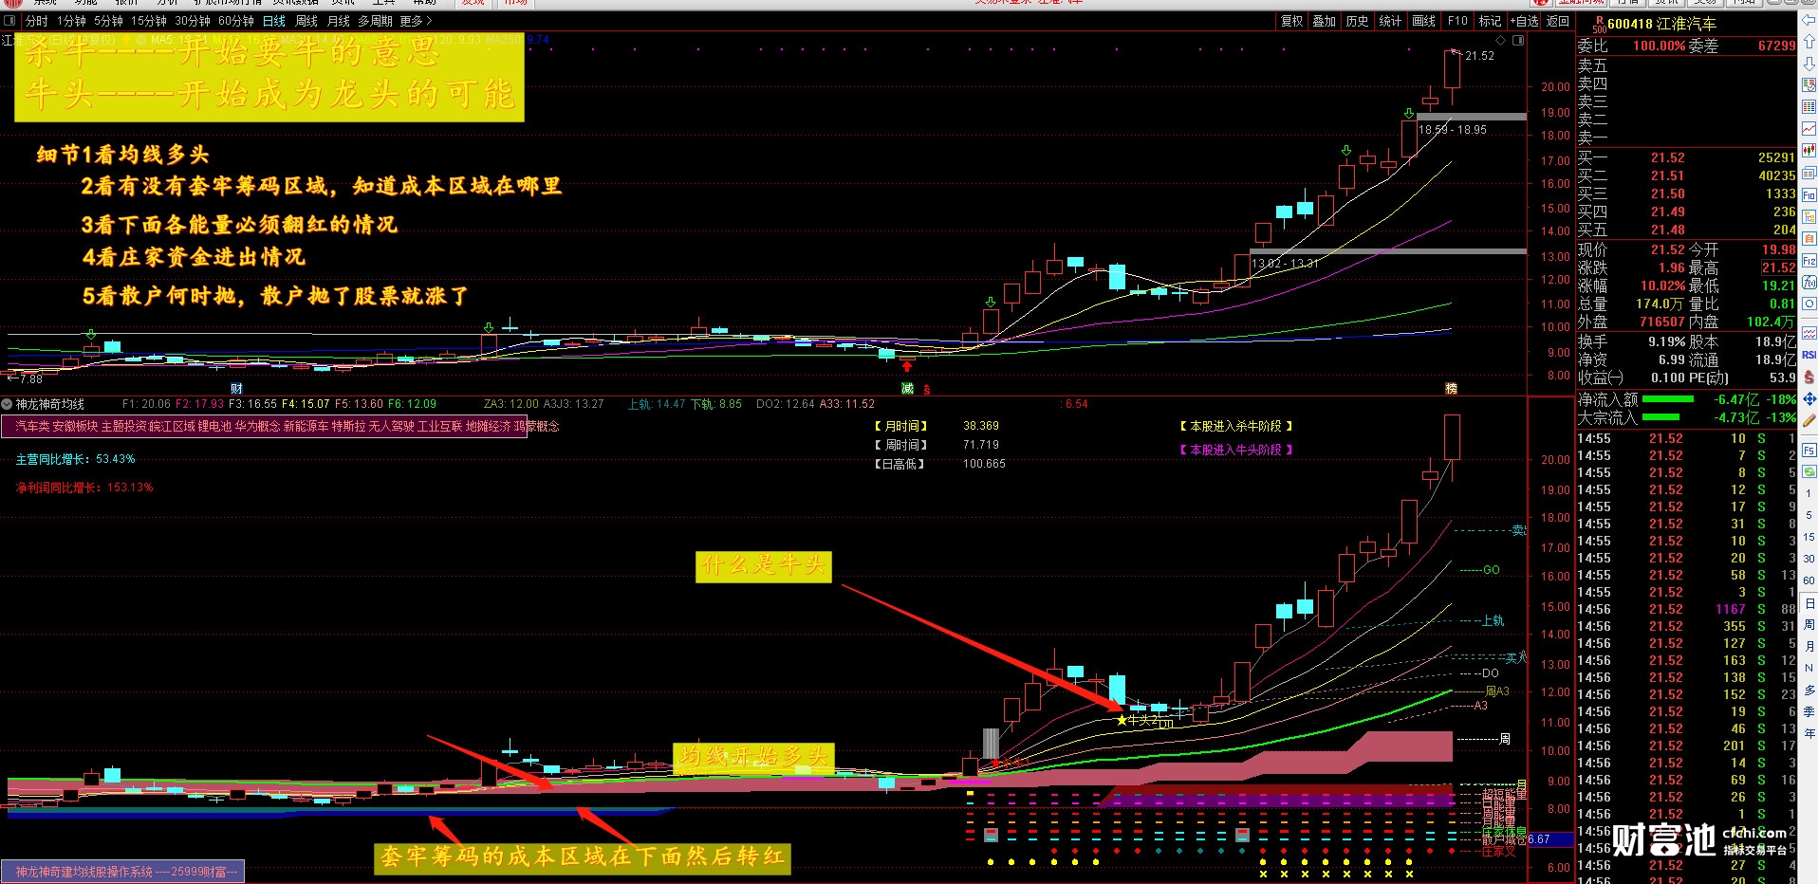1818x884 pixels.
Task: Open the 画线 drawing tools button
Action: 1424,21
